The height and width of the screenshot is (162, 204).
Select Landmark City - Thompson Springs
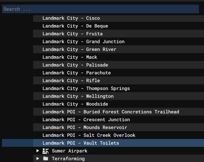pos(119,89)
